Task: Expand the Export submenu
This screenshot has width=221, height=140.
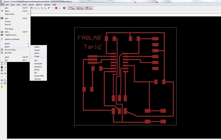Action: [15, 47]
